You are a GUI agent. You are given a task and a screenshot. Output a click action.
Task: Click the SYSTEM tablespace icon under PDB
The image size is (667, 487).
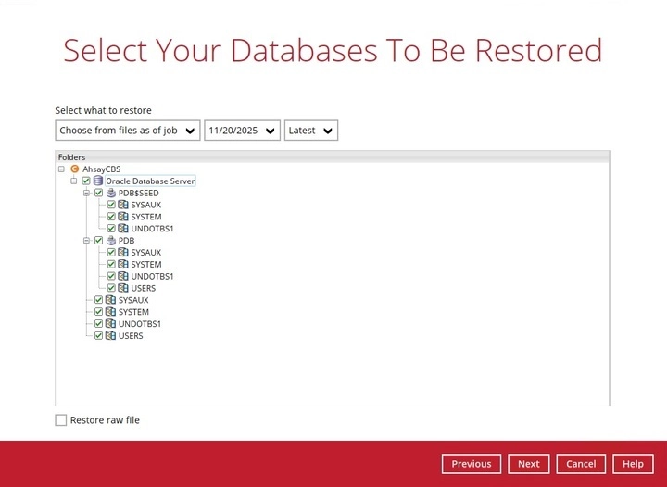pyautogui.click(x=123, y=265)
